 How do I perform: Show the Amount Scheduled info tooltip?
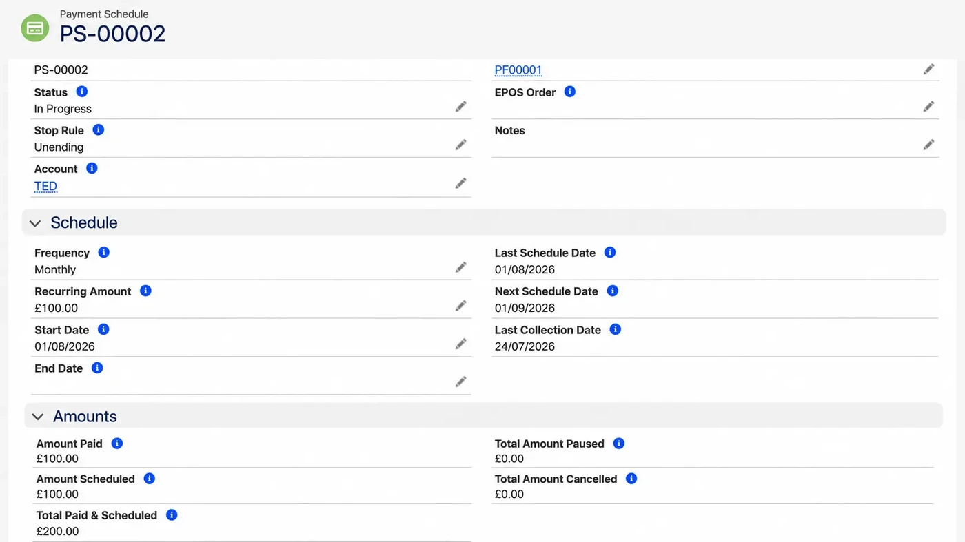coord(149,479)
